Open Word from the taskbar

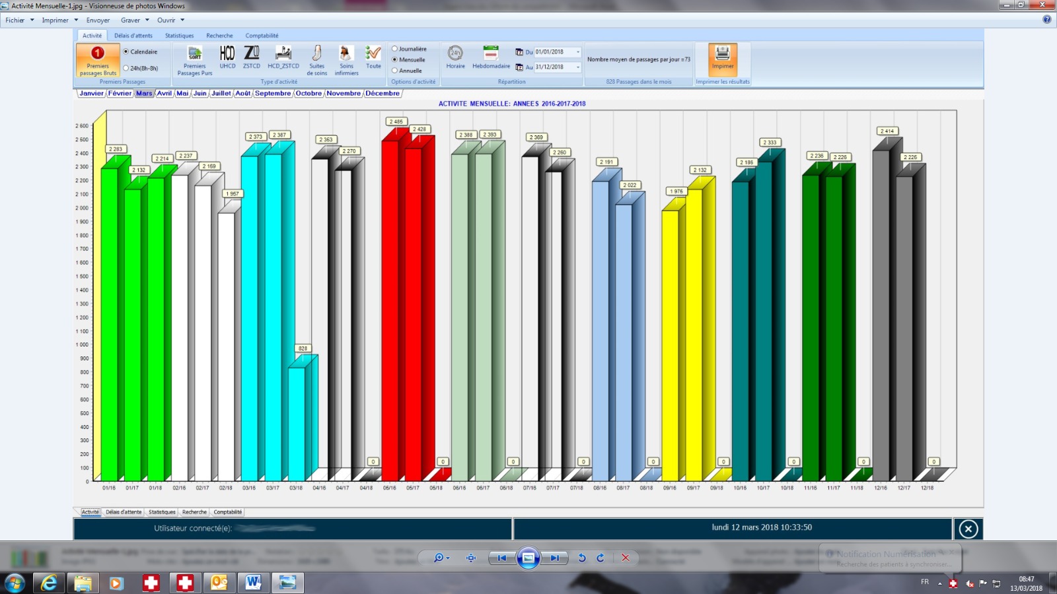click(254, 583)
